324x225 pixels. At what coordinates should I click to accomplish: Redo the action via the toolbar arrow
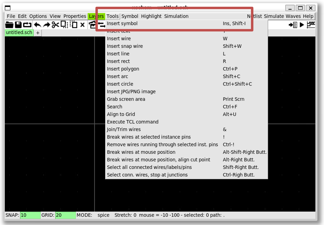(x=47, y=25)
